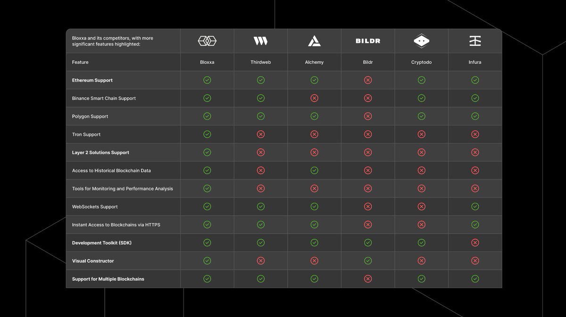The image size is (566, 317).
Task: Click Tools for Monitoring and Performance Analysis
Action: tap(123, 189)
